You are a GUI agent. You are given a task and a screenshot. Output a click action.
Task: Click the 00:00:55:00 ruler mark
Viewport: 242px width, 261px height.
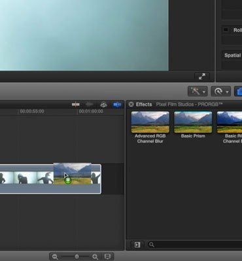click(32, 112)
